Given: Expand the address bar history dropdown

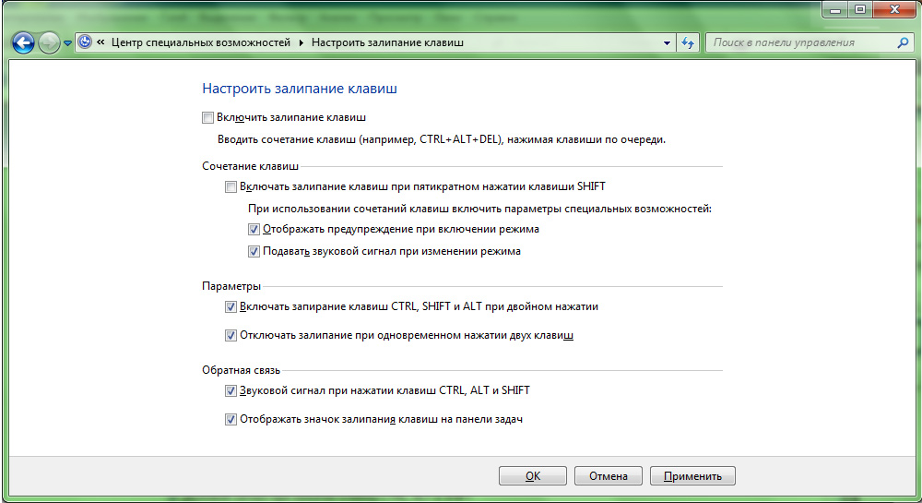Looking at the screenshot, I should 668,42.
